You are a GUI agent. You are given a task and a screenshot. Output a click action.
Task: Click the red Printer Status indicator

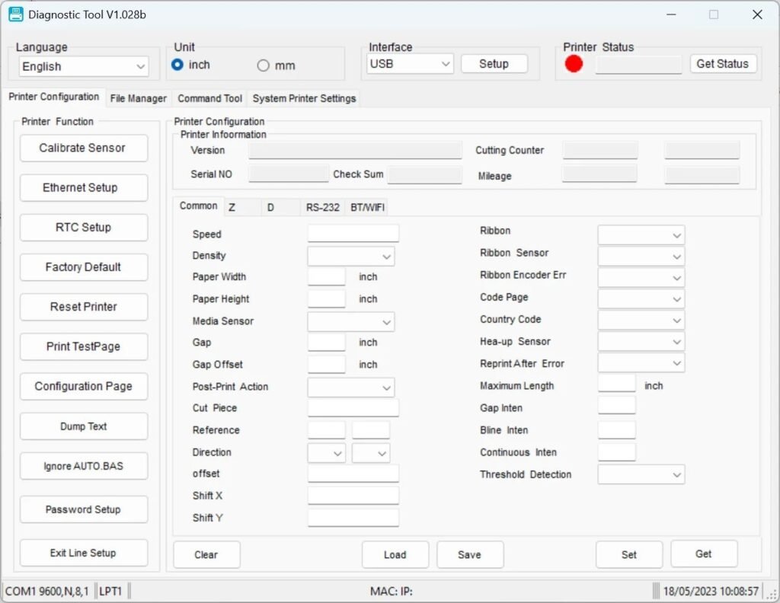pos(574,64)
